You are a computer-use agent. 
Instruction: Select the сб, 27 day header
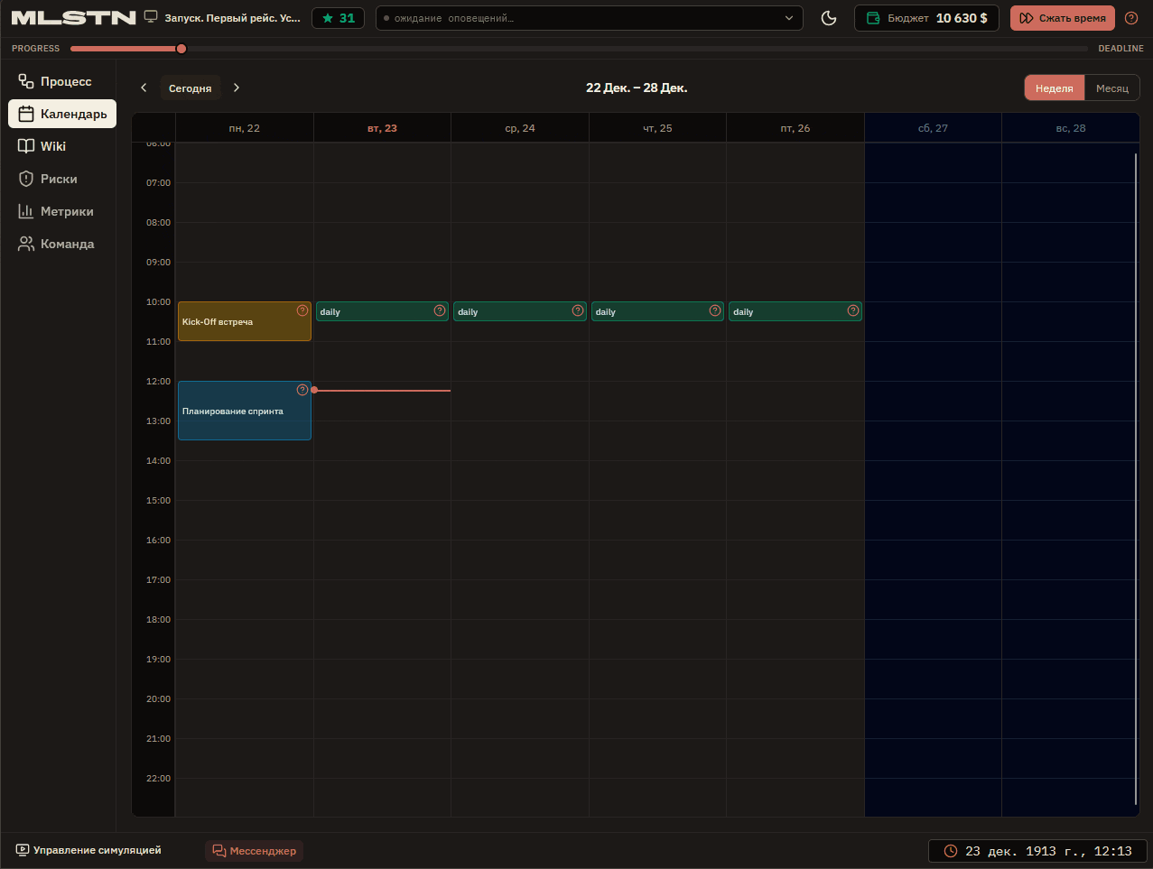[933, 128]
